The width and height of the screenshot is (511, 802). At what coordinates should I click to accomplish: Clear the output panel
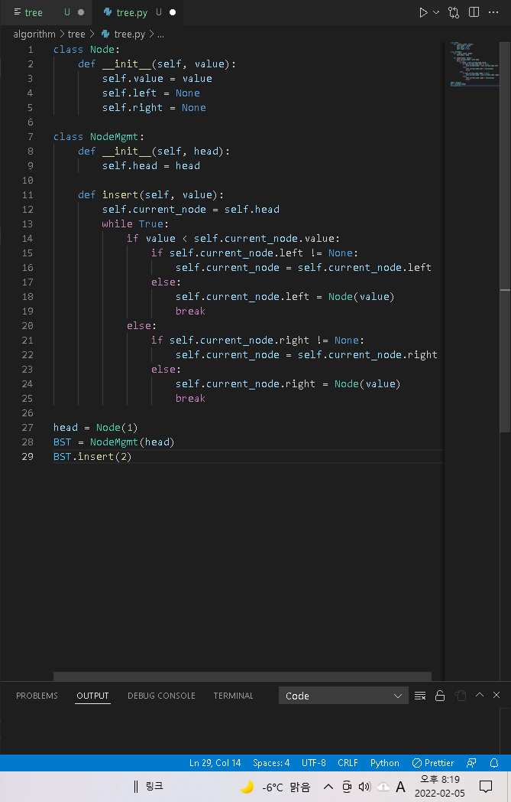[420, 696]
